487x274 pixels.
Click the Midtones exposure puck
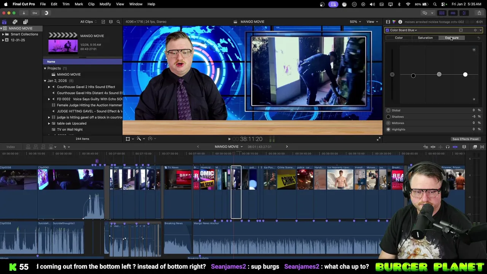439,75
